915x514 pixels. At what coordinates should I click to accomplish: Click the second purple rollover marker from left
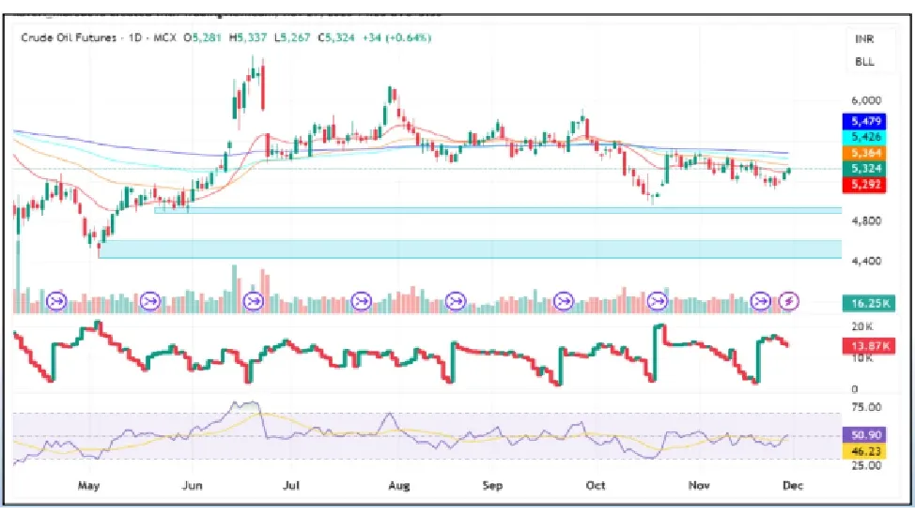point(150,301)
